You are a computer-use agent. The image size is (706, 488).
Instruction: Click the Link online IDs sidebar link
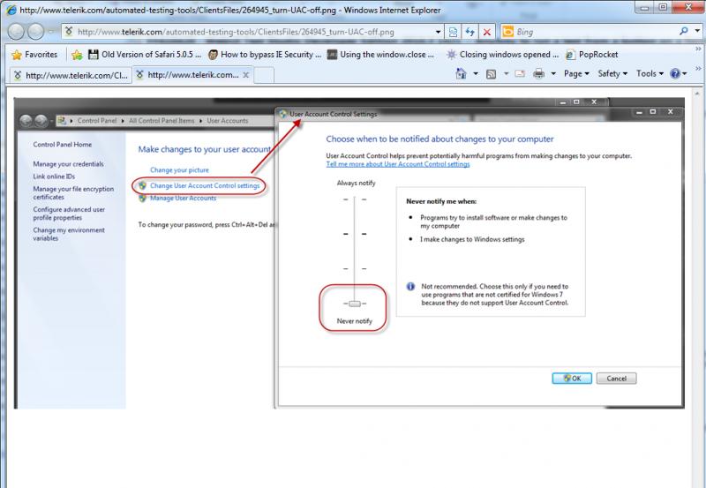[54, 176]
